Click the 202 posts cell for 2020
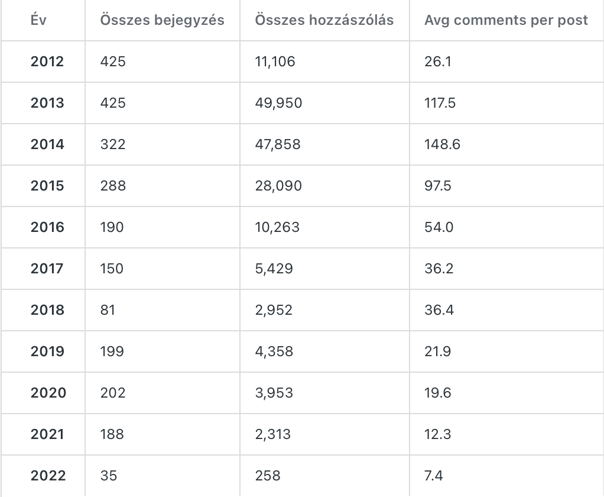The height and width of the screenshot is (497, 604). [x=113, y=393]
